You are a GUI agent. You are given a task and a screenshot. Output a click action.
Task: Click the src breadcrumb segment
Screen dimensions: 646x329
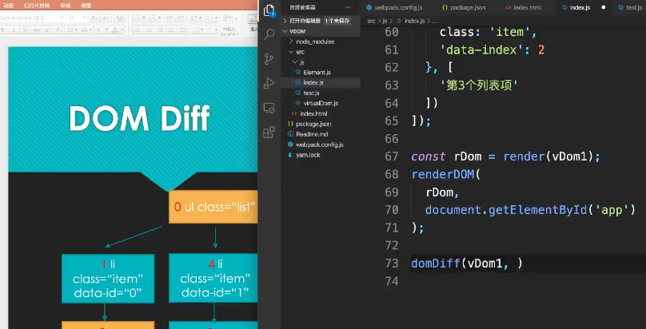(x=371, y=21)
